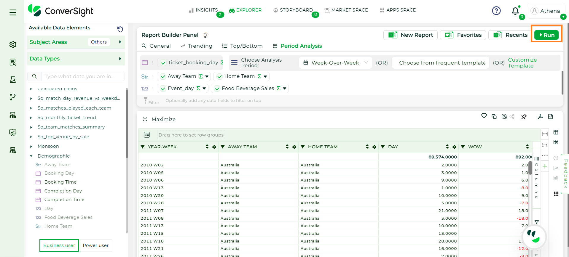Open the Feedback side tab
569x257 pixels.
pos(565,174)
